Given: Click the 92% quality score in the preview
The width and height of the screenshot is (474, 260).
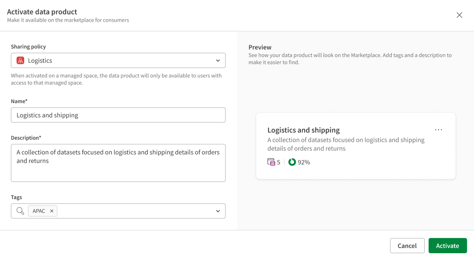Looking at the screenshot, I should pyautogui.click(x=304, y=162).
